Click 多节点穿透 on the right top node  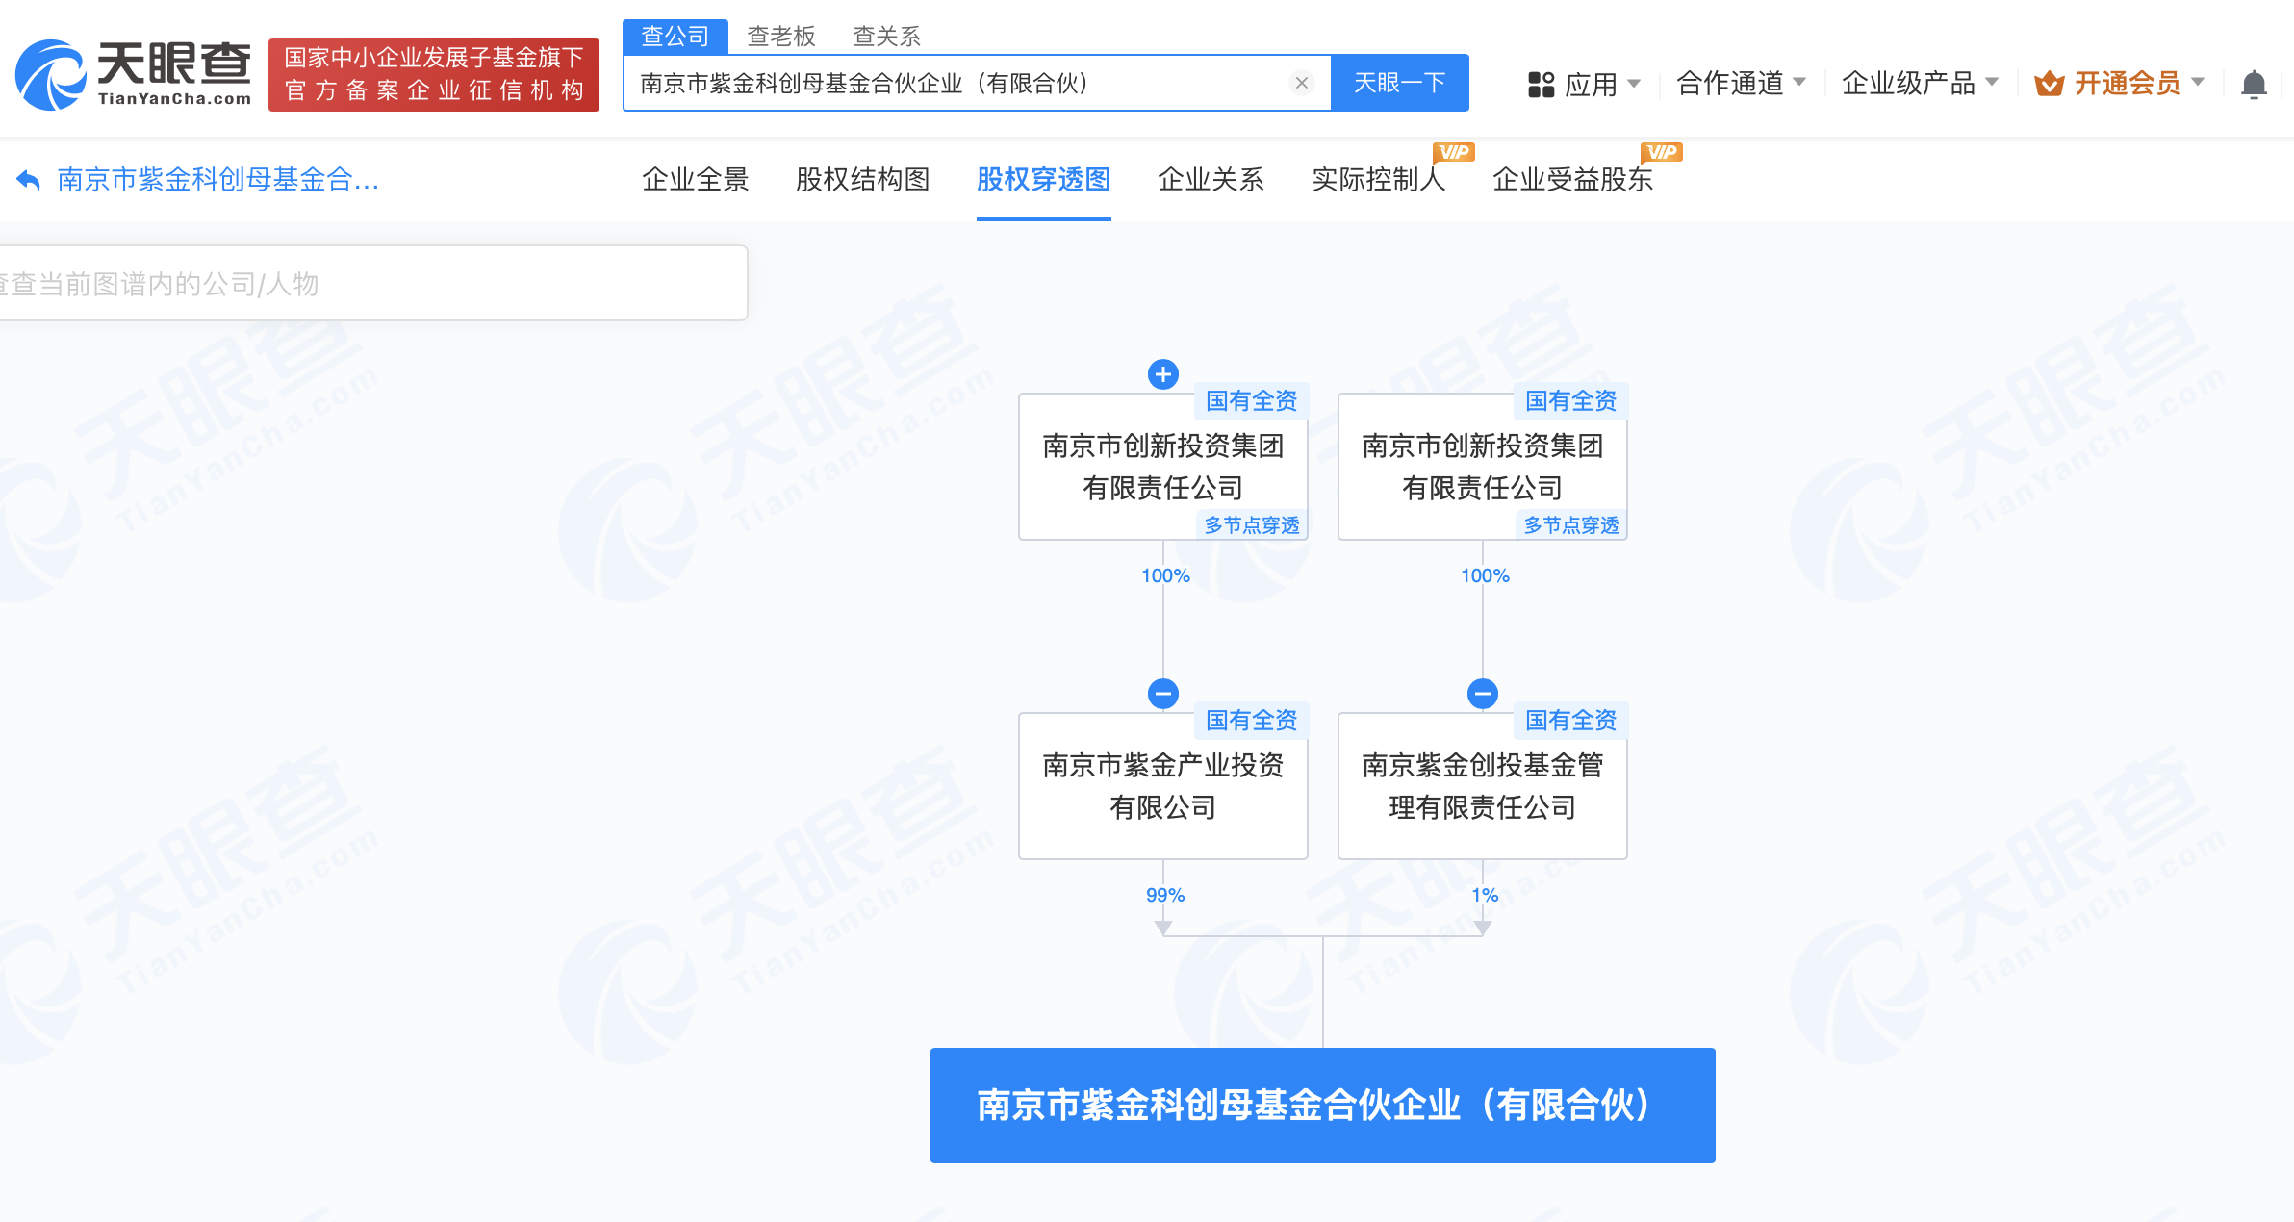tap(1570, 525)
